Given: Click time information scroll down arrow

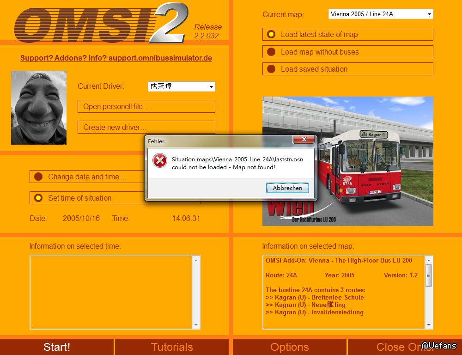Looking at the screenshot, I should (x=196, y=325).
